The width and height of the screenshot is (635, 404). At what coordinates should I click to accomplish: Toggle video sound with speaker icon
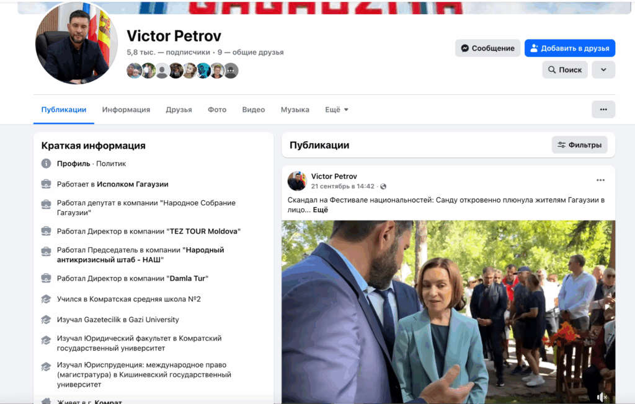pyautogui.click(x=602, y=397)
